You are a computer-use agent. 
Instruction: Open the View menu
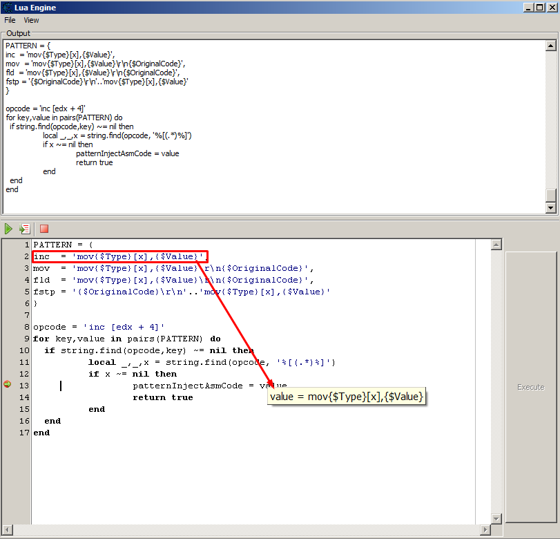coord(32,20)
